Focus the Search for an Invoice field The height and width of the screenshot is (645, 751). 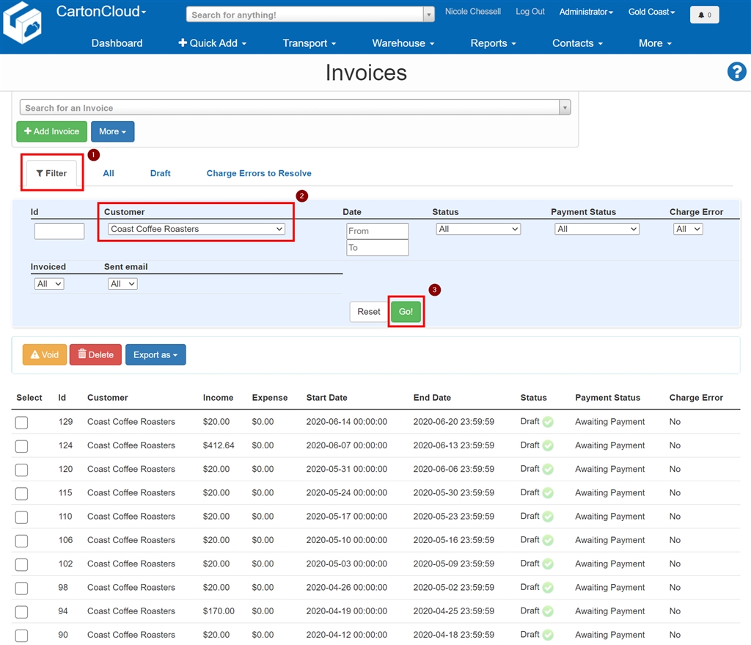289,107
